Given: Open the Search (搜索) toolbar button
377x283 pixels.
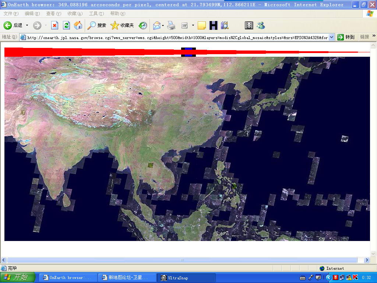Looking at the screenshot, I should (x=97, y=25).
